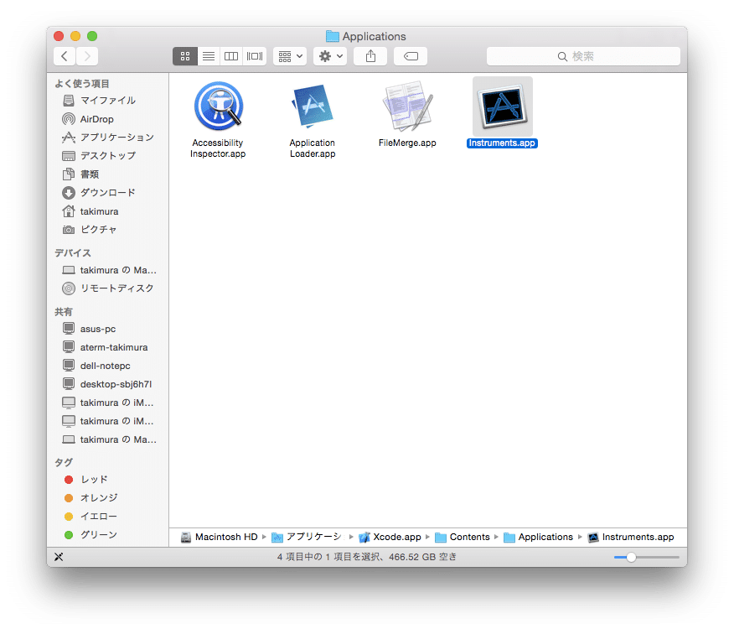Select the FileMerge.app icon

point(407,106)
